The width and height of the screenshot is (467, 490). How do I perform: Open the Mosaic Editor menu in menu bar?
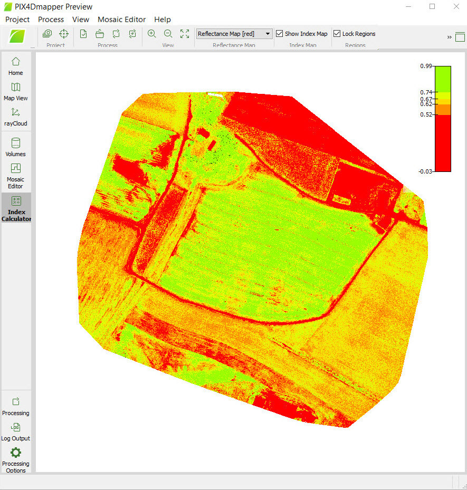coord(121,20)
